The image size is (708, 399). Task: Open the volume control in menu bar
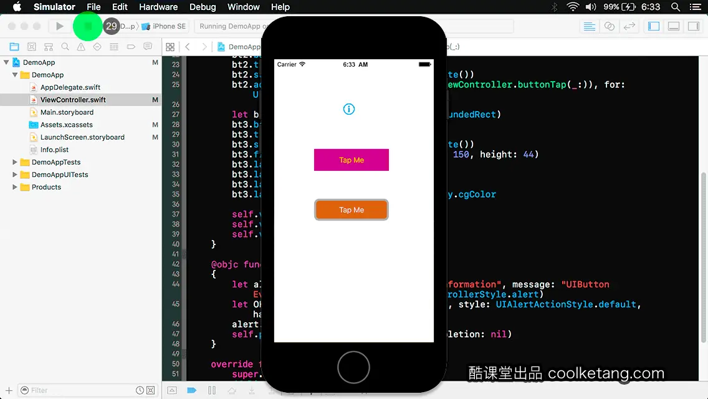tap(591, 7)
